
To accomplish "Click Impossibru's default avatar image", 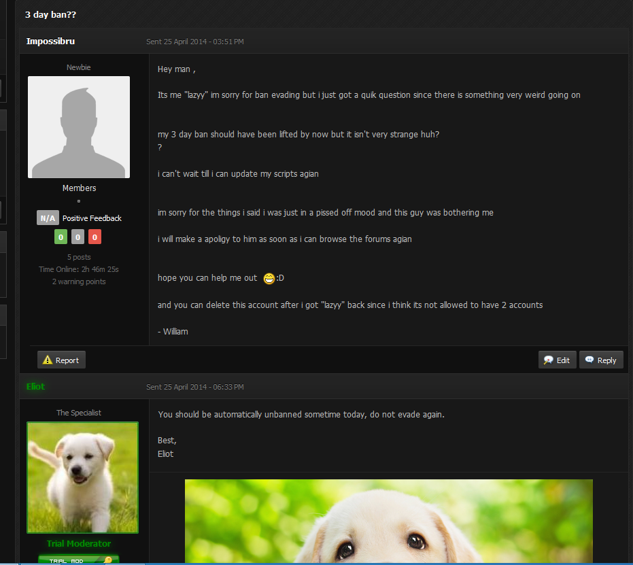I will click(79, 127).
